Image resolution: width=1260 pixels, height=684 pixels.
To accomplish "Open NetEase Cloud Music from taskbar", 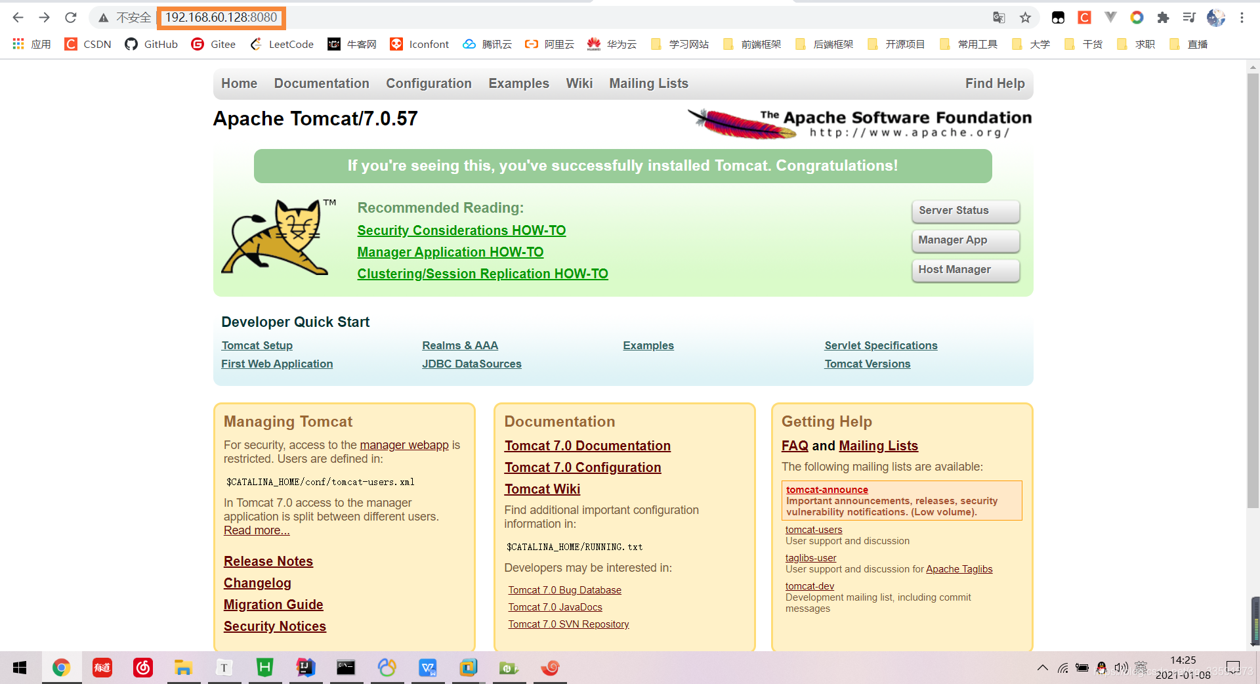I will 143,668.
